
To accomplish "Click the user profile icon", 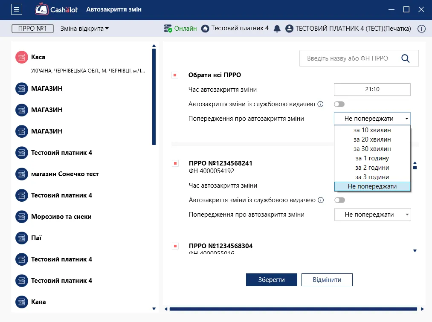I will tap(289, 29).
